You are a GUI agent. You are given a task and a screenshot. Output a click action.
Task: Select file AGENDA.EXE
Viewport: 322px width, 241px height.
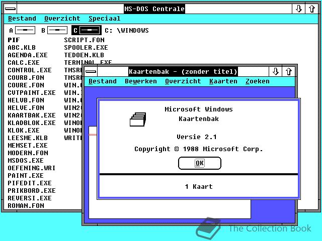pos(28,55)
